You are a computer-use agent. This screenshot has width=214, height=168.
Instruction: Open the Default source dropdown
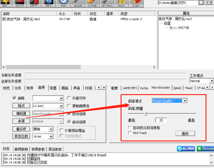[61, 121]
